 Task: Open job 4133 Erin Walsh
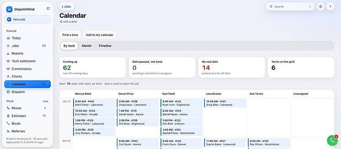(94, 113)
